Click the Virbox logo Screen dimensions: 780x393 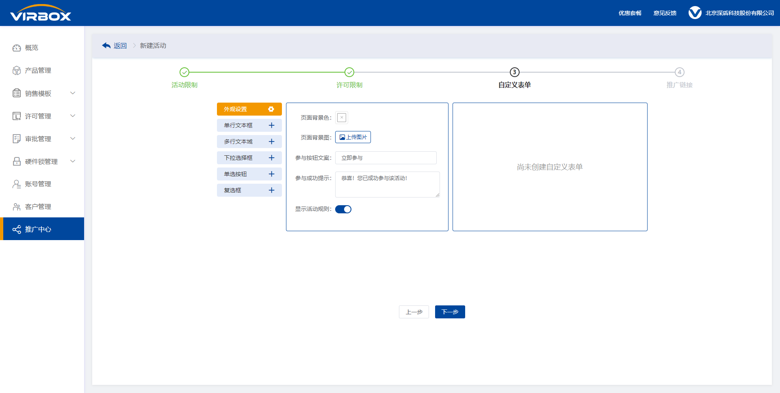pyautogui.click(x=41, y=13)
